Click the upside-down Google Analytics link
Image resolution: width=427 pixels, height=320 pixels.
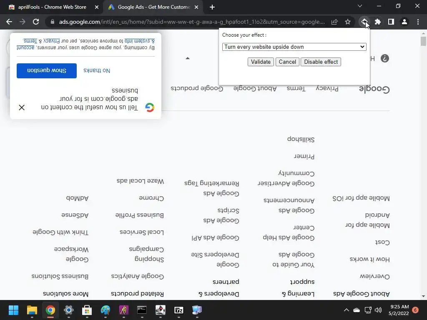tap(138, 276)
